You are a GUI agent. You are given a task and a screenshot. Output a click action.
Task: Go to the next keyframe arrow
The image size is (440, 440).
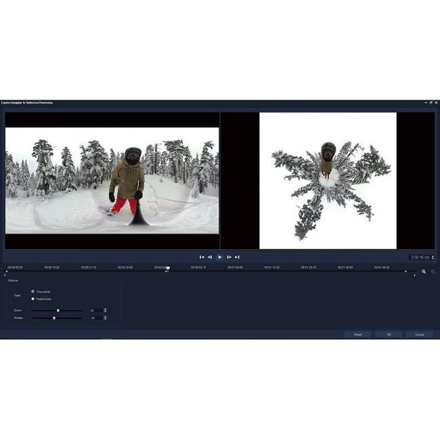point(414,276)
